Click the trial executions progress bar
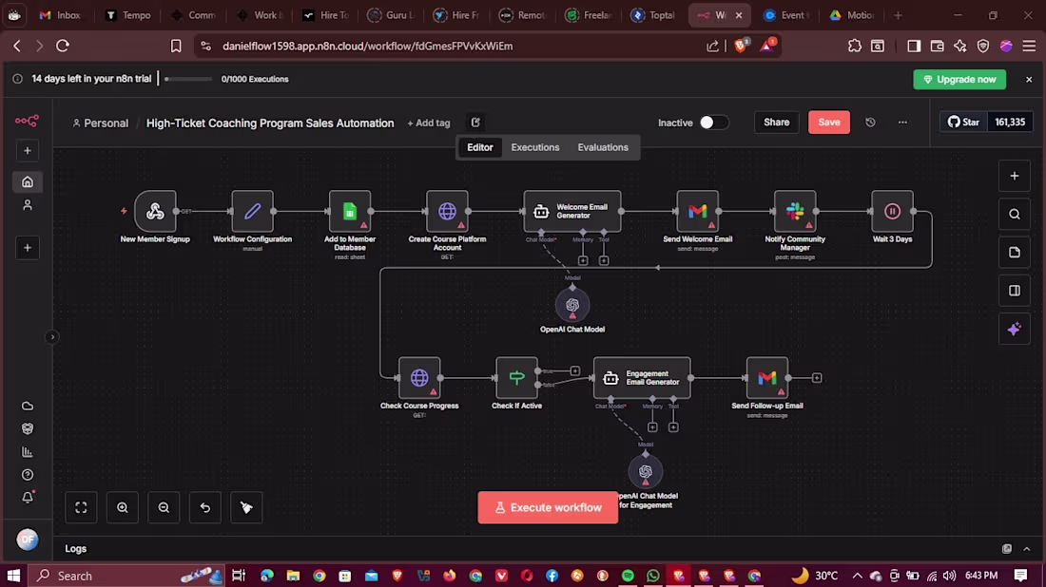 (188, 79)
